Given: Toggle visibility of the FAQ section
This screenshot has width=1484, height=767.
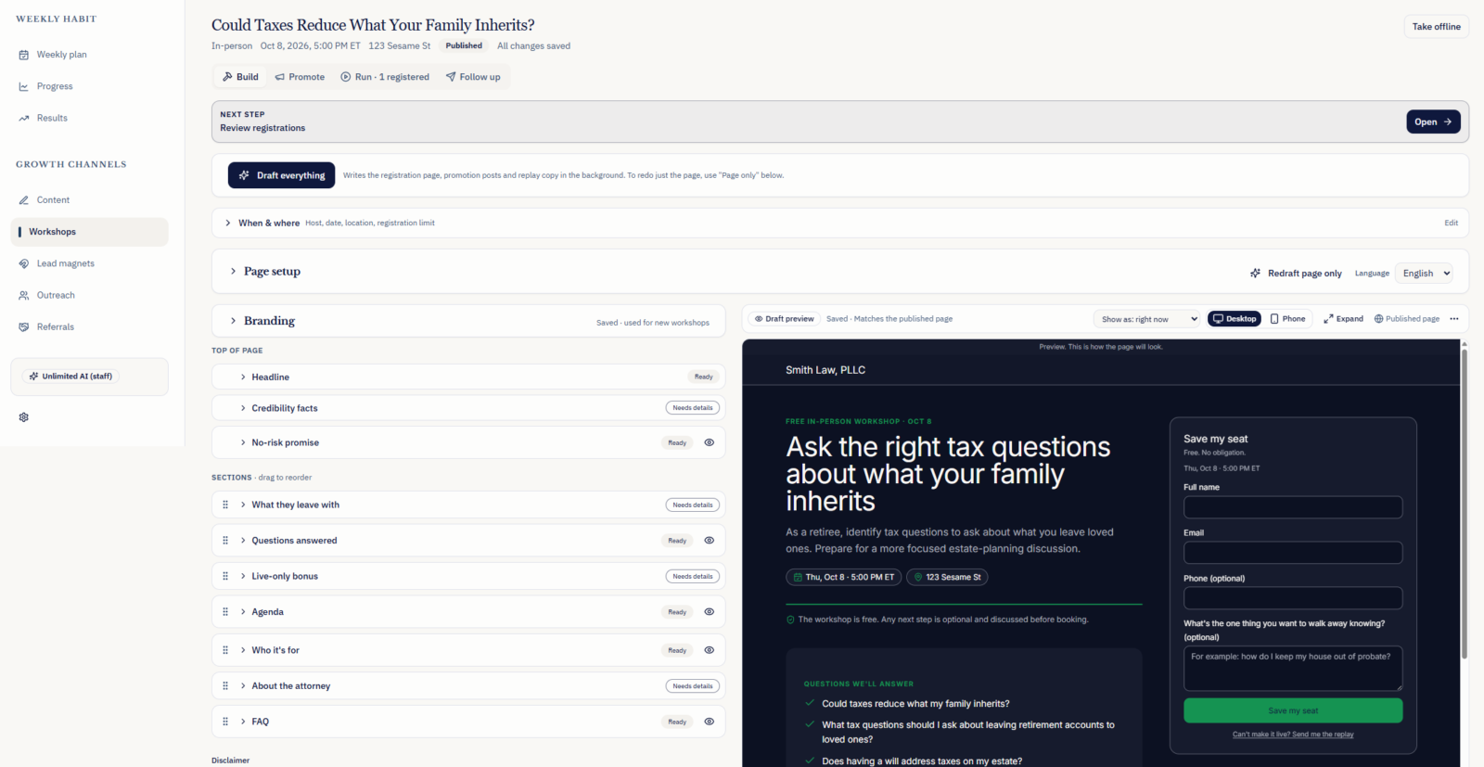Looking at the screenshot, I should pyautogui.click(x=710, y=722).
